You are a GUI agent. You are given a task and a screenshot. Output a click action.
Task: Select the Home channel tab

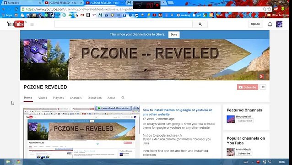point(28,98)
